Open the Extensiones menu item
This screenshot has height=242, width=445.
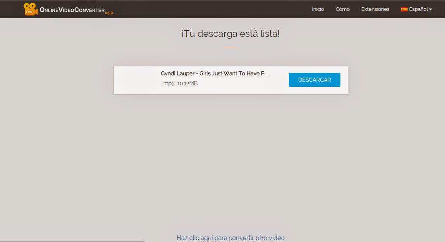tap(375, 9)
